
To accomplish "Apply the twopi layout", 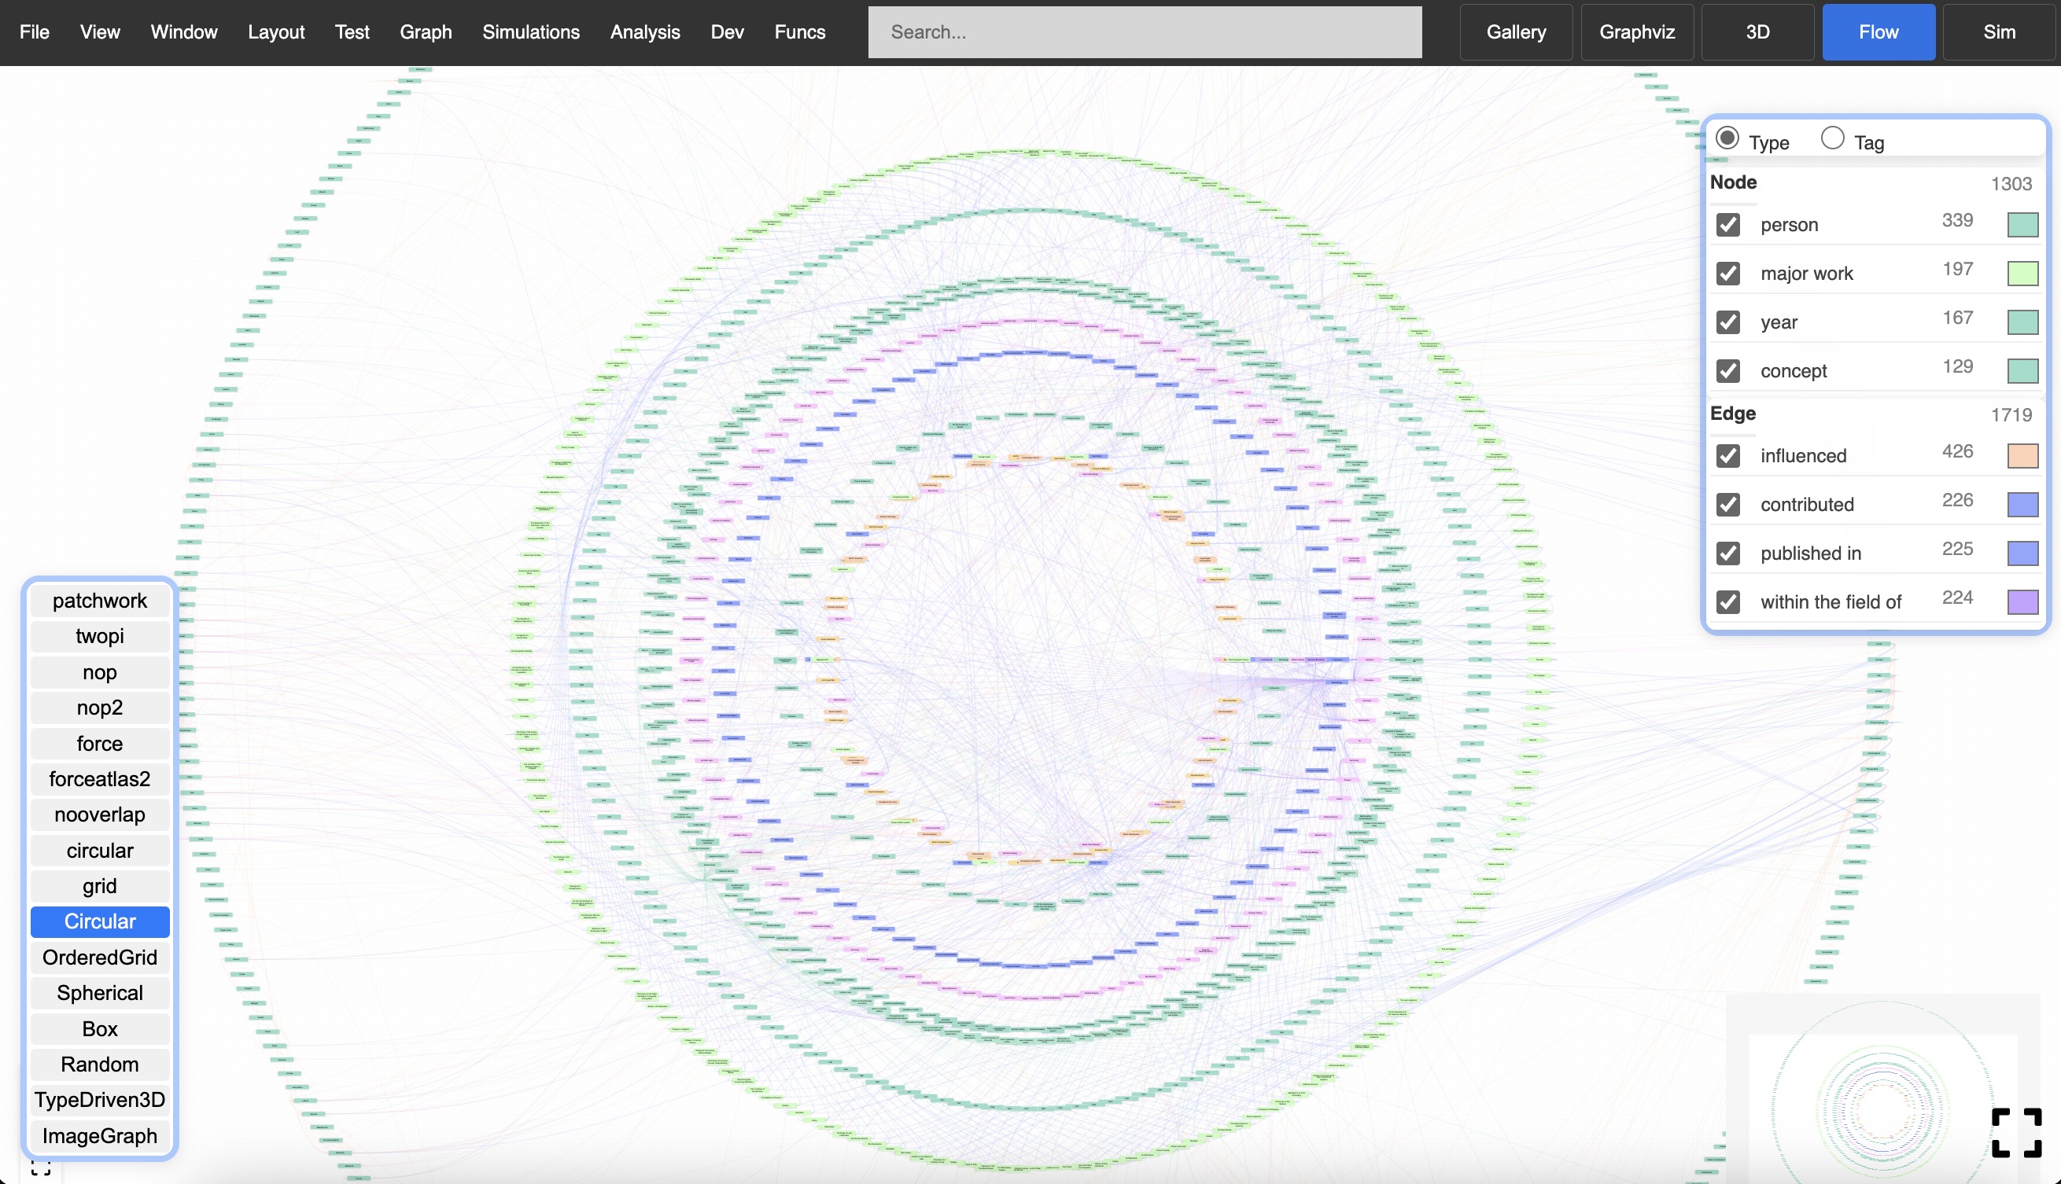I will pos(99,636).
